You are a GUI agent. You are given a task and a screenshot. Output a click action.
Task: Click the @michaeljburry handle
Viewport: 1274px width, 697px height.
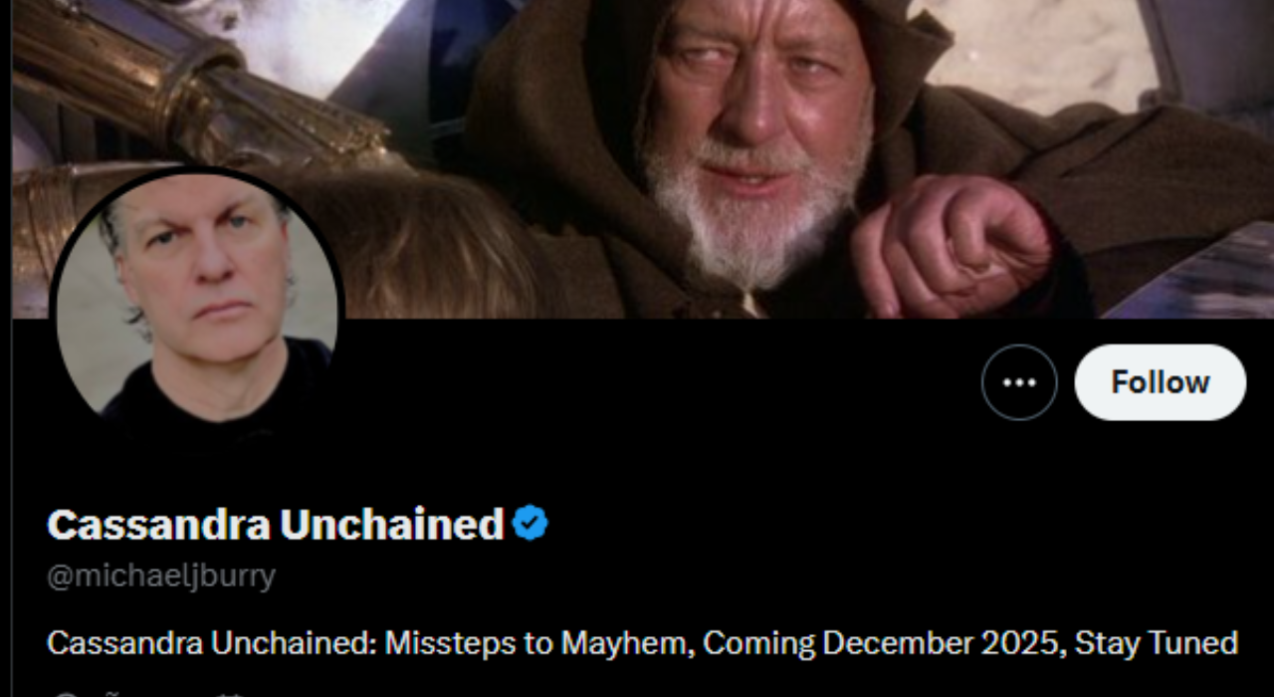[x=161, y=577]
